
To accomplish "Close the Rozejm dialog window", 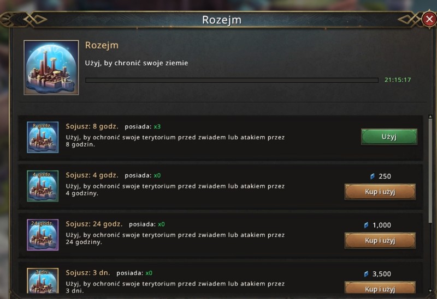I will 429,19.
